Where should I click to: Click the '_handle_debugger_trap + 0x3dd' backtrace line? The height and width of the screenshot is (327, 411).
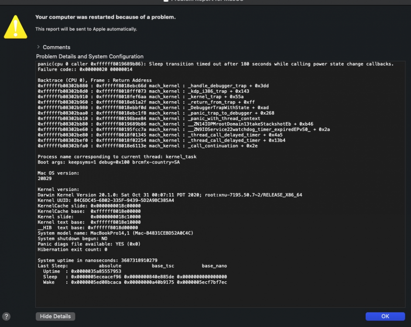[153, 86]
